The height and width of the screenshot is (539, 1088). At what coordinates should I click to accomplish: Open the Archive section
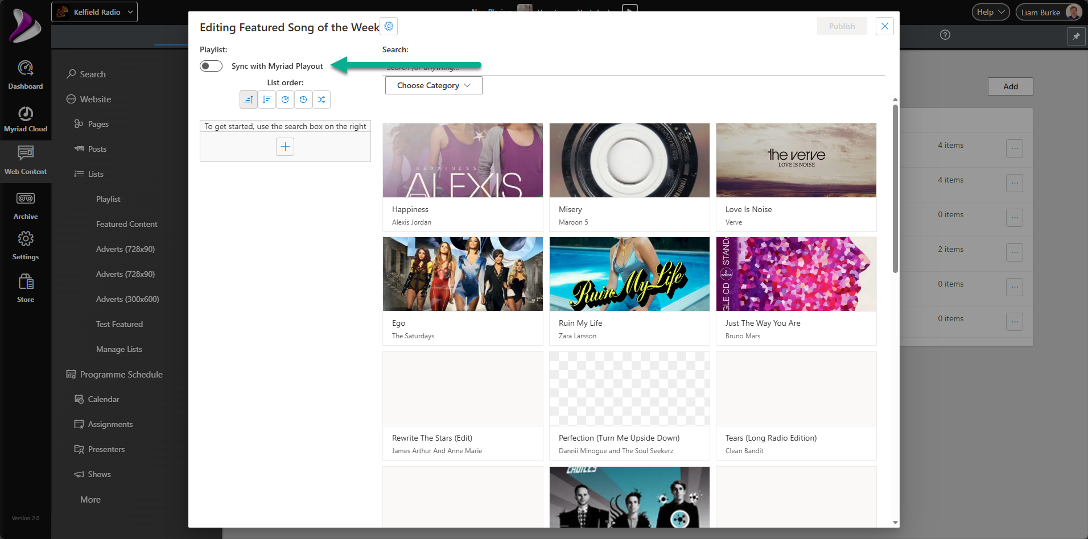click(25, 206)
